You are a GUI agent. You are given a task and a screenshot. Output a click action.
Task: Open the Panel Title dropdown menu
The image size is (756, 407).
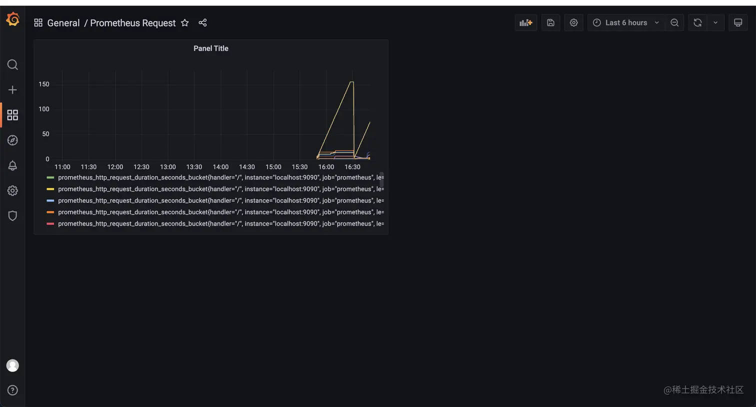coord(211,48)
